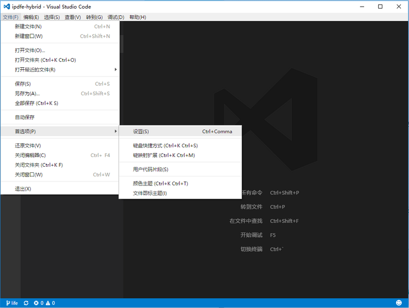Open the 转到(G) menu
The width and height of the screenshot is (409, 308).
(x=94, y=17)
